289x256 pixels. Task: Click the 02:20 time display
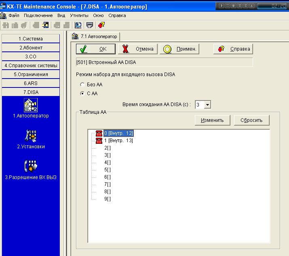(x=278, y=6)
